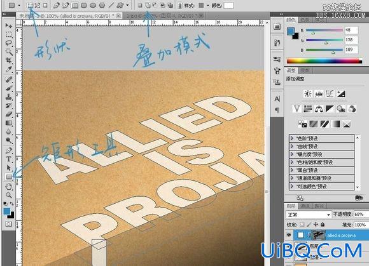The height and width of the screenshot is (266, 369).
Task: Select the Eyedropper tool
Action: click(9, 69)
